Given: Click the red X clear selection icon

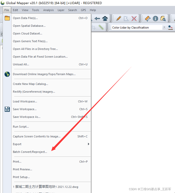Looking at the screenshot, I should [134, 19].
